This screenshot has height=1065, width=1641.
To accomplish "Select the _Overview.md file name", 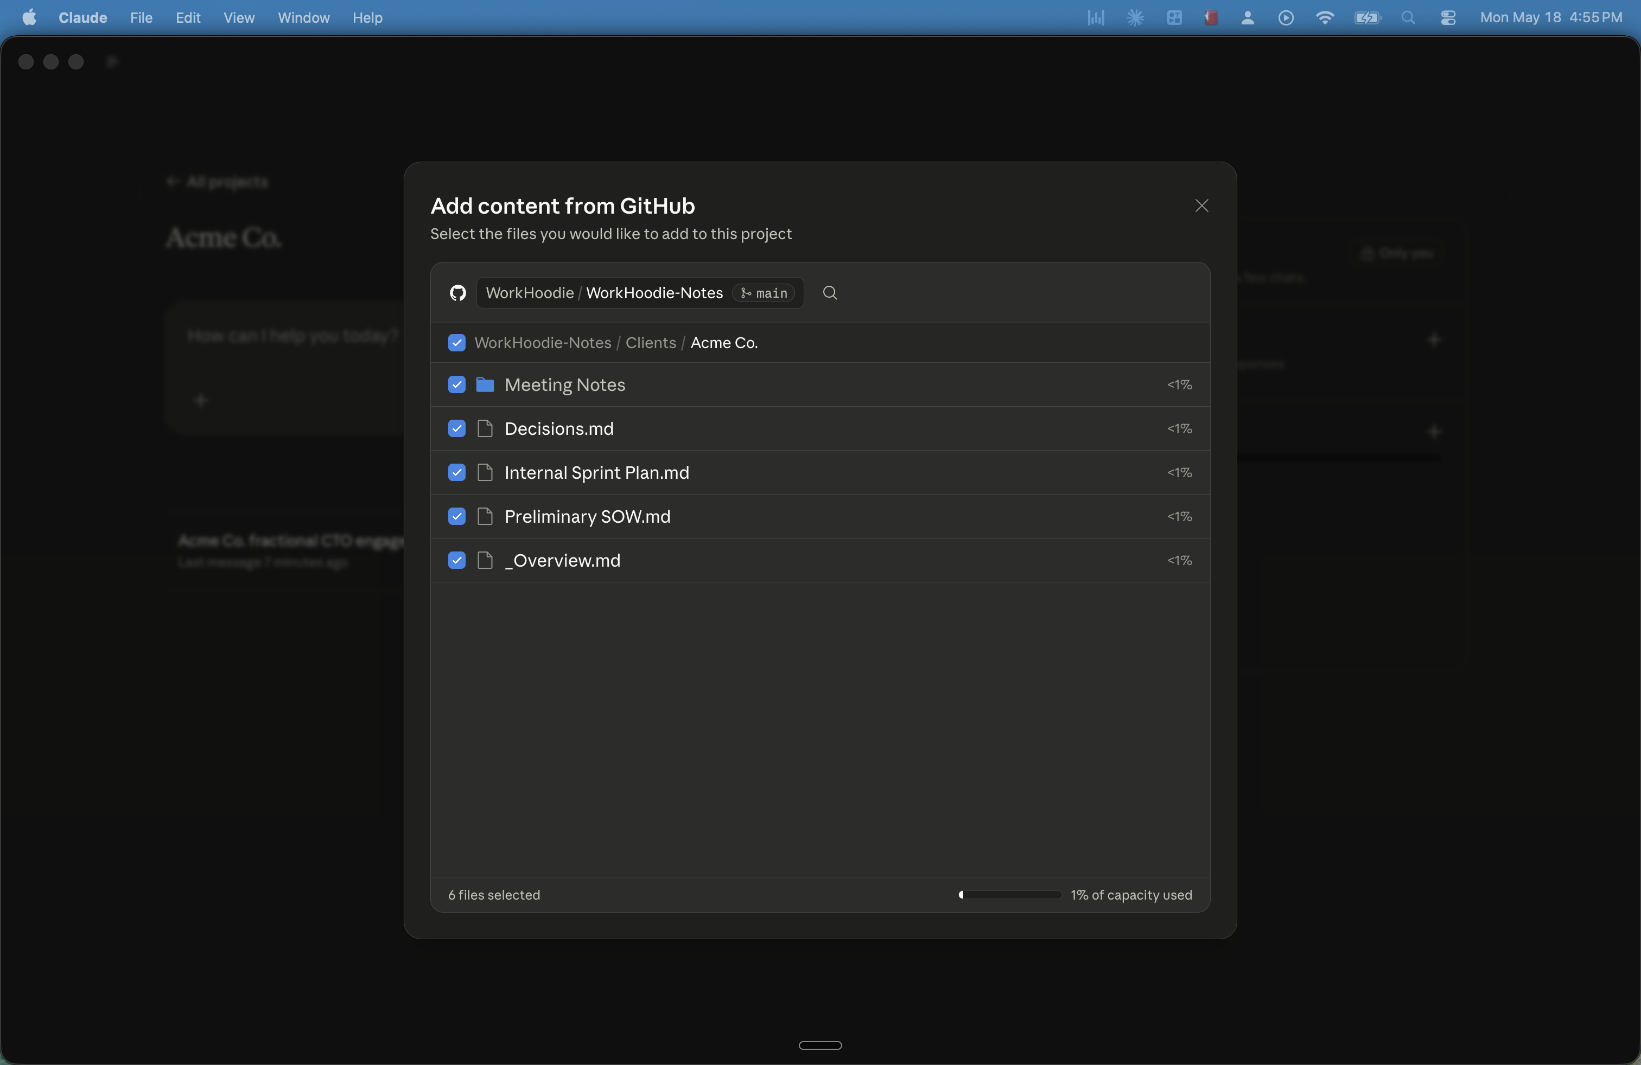I will coord(563,561).
